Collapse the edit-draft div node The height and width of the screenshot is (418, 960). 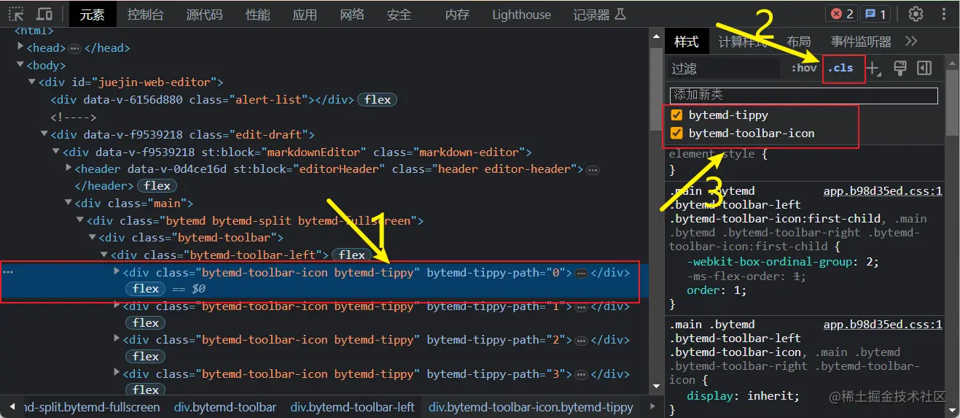pos(44,134)
